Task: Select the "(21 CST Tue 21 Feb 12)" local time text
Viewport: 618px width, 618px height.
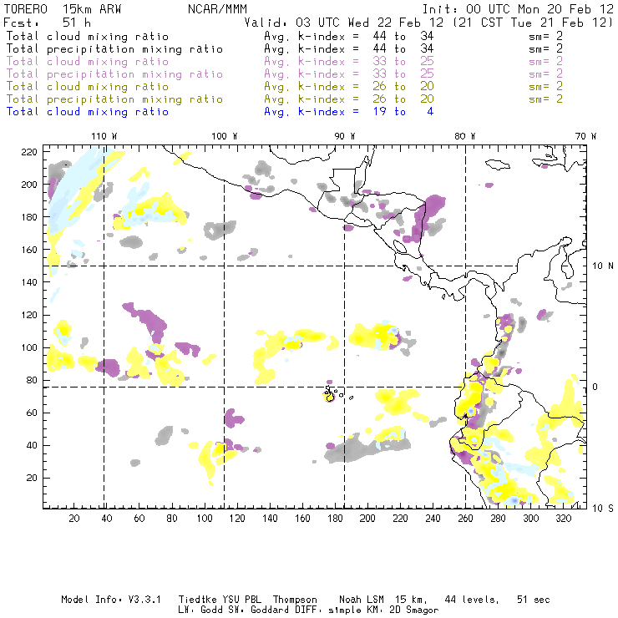Action: click(533, 23)
